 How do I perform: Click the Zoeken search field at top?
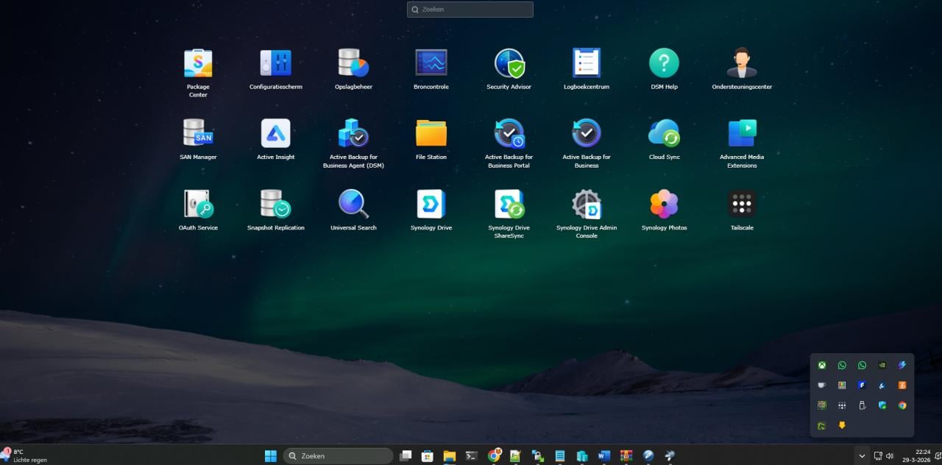[x=470, y=9]
